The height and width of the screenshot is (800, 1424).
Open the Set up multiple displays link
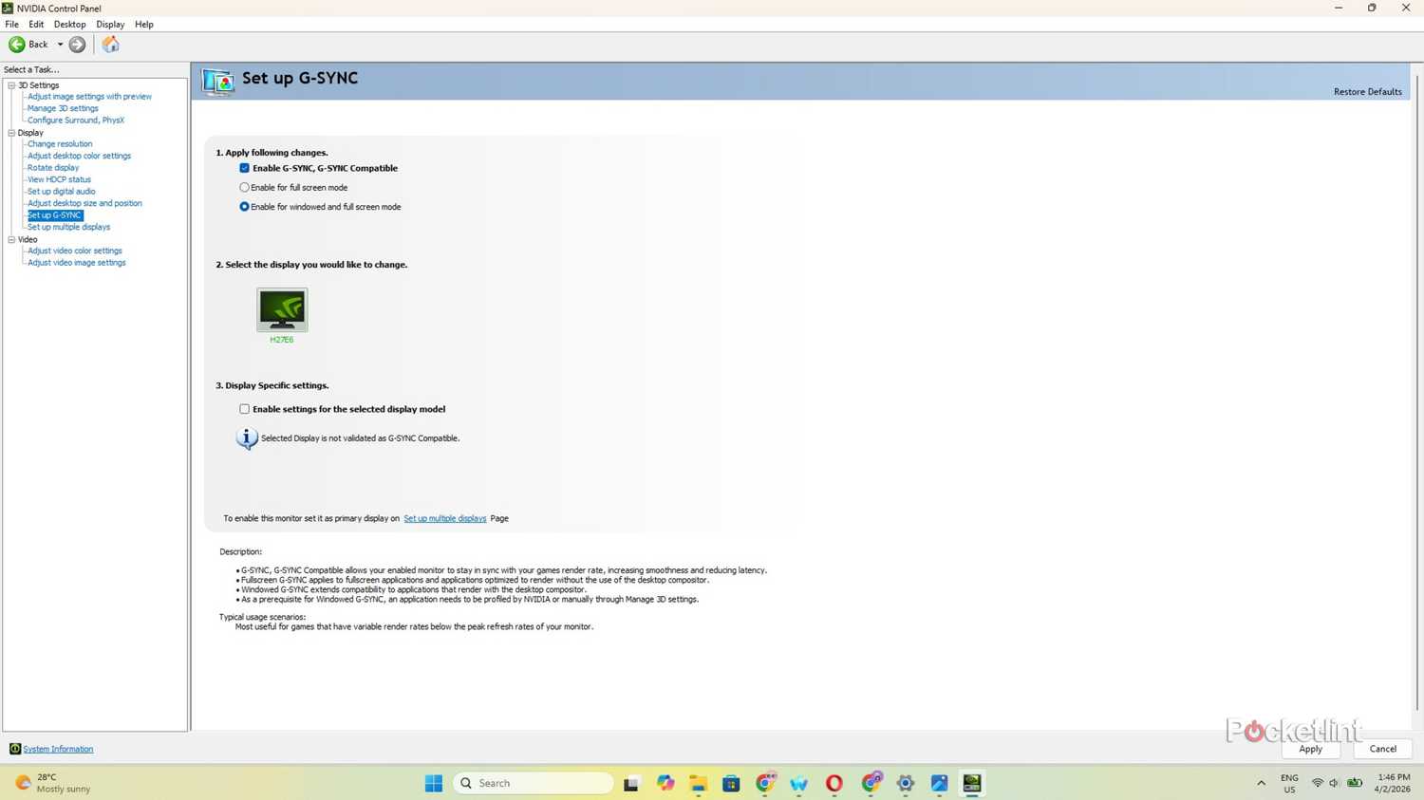point(444,518)
